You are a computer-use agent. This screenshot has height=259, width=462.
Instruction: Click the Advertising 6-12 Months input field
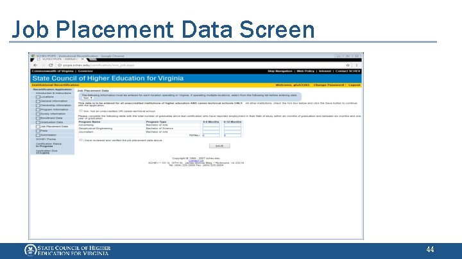(232, 125)
